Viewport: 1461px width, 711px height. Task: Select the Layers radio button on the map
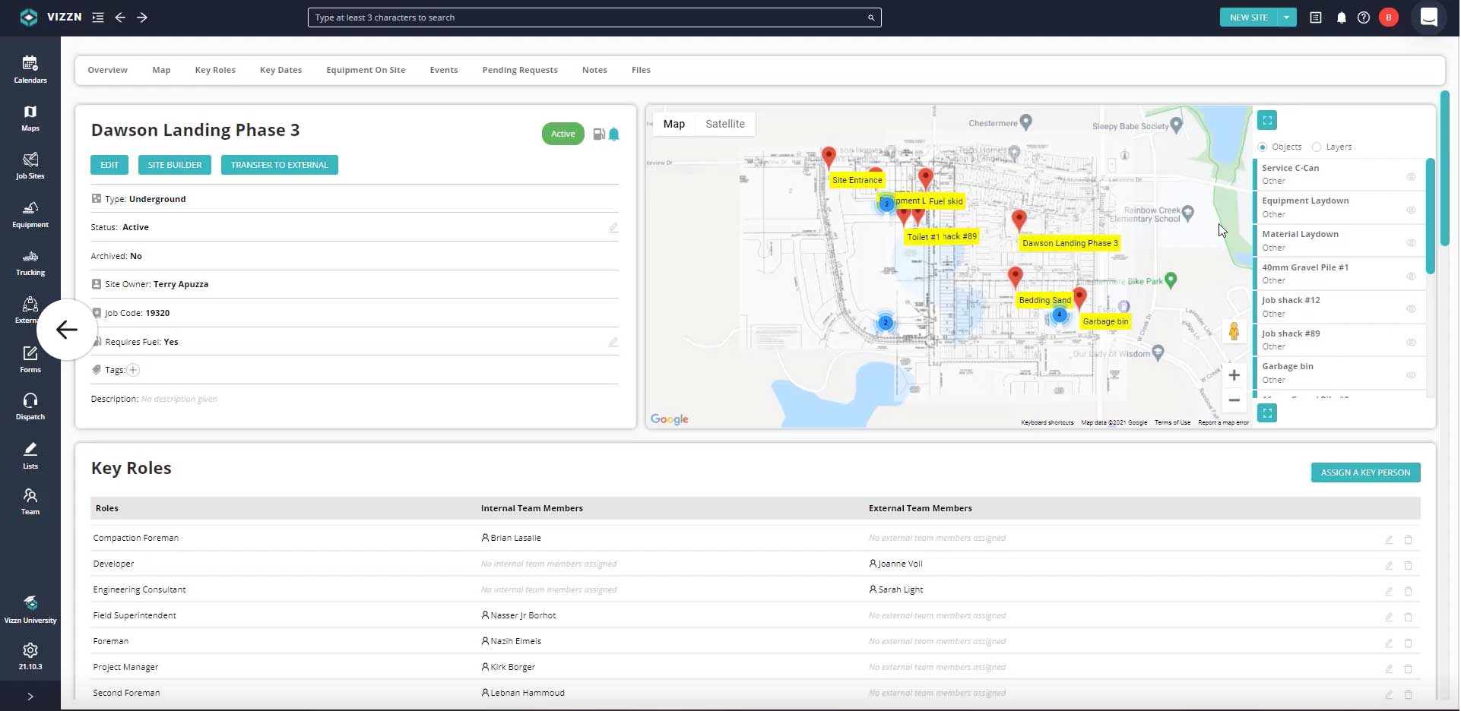pyautogui.click(x=1317, y=147)
